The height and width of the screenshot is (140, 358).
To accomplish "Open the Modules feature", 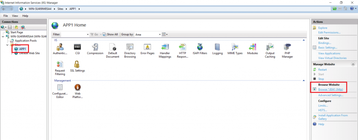I will click(x=252, y=49).
